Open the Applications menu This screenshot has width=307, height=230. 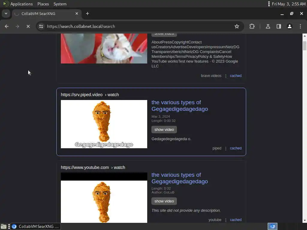[x=22, y=4]
